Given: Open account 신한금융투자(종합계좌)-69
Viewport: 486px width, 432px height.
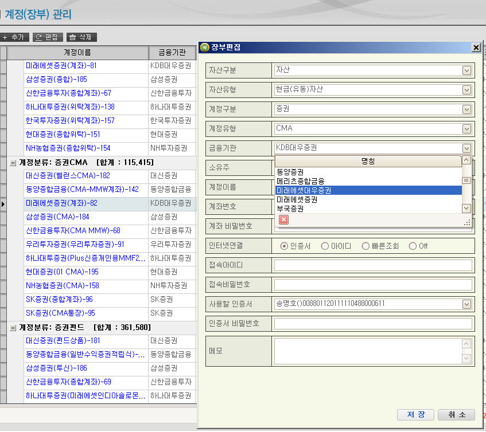Looking at the screenshot, I should click(x=68, y=382).
